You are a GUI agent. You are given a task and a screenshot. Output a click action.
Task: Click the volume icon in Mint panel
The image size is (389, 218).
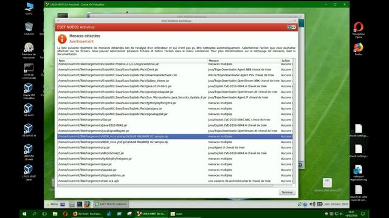[x=312, y=204]
